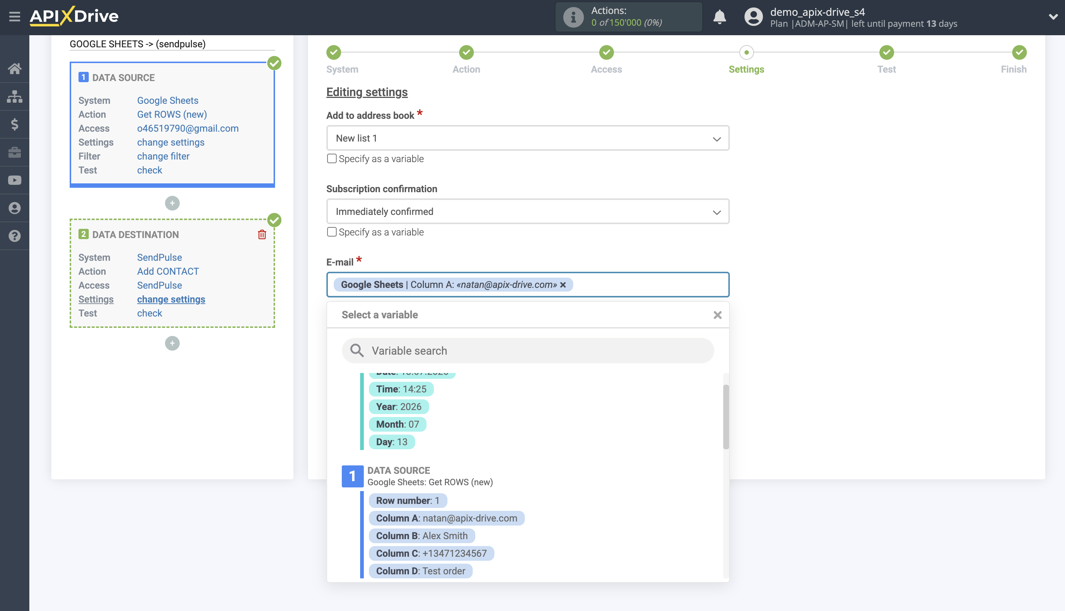Image resolution: width=1065 pixels, height=611 pixels.
Task: Click change settings in Data Source
Action: click(171, 142)
